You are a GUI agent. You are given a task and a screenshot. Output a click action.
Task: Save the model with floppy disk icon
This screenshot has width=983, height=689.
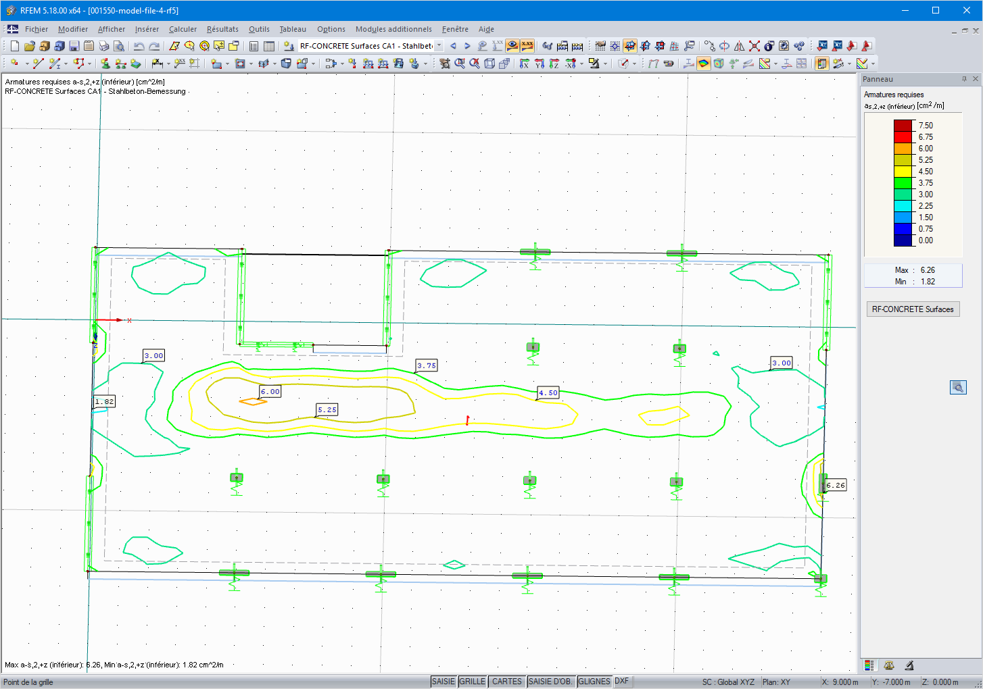(74, 46)
